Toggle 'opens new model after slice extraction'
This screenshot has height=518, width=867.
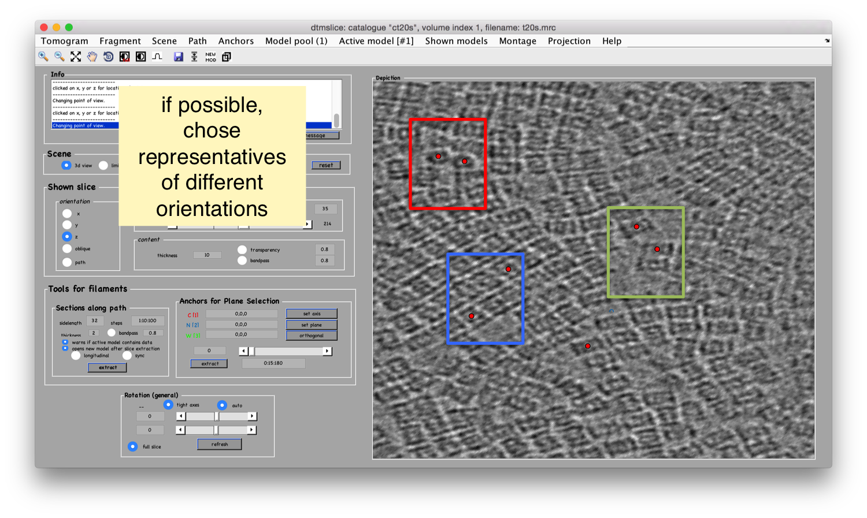pyautogui.click(x=65, y=348)
